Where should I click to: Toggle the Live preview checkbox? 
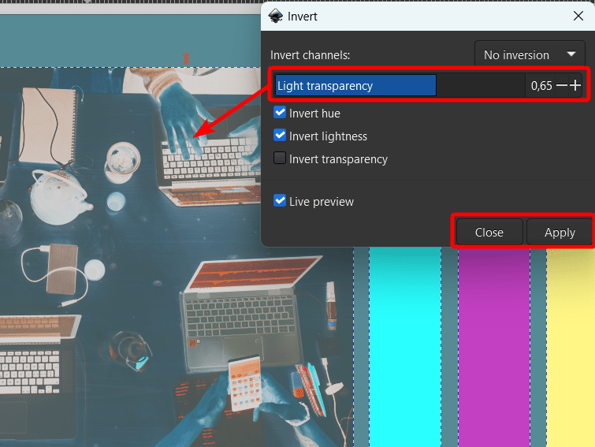point(280,201)
